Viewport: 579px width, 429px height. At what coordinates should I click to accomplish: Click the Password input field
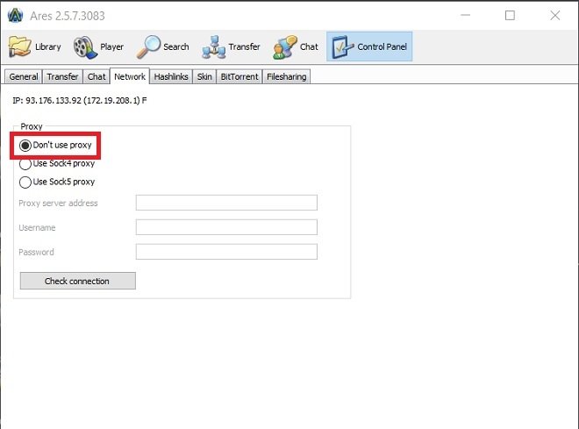point(226,252)
